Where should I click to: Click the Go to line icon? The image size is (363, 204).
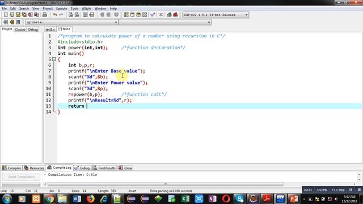point(91,15)
